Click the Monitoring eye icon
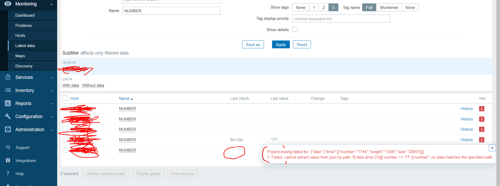The height and width of the screenshot is (186, 500). pyautogui.click(x=8, y=4)
